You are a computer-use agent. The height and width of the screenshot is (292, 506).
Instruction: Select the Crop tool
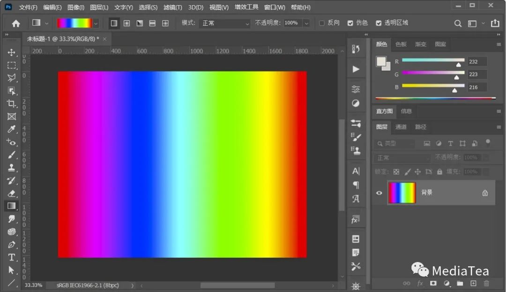pos(12,103)
